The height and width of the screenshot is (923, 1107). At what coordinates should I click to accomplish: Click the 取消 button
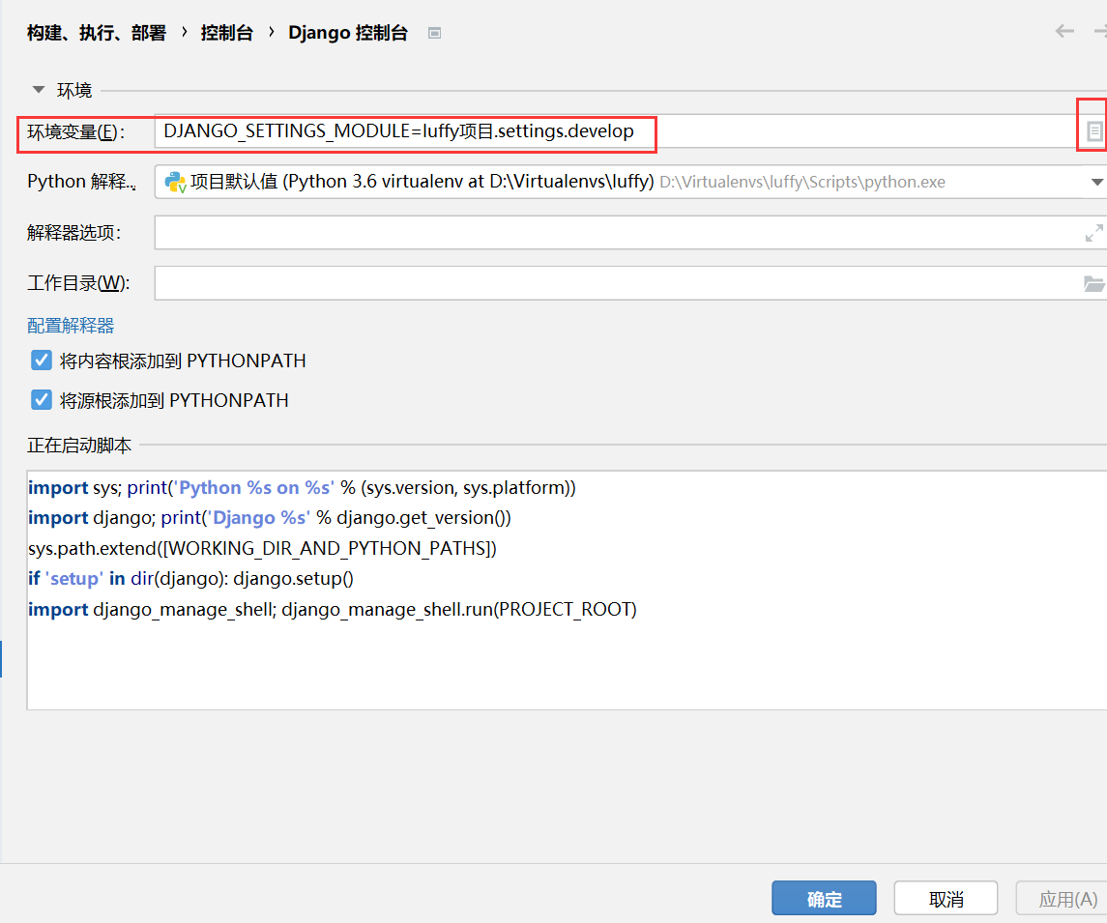click(946, 898)
